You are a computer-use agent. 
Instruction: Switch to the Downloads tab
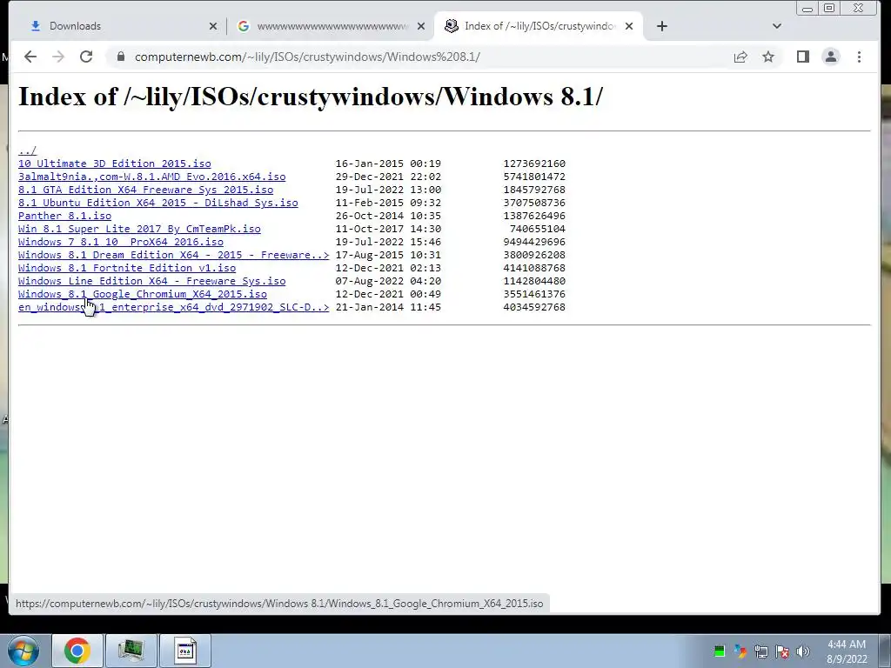coord(118,26)
